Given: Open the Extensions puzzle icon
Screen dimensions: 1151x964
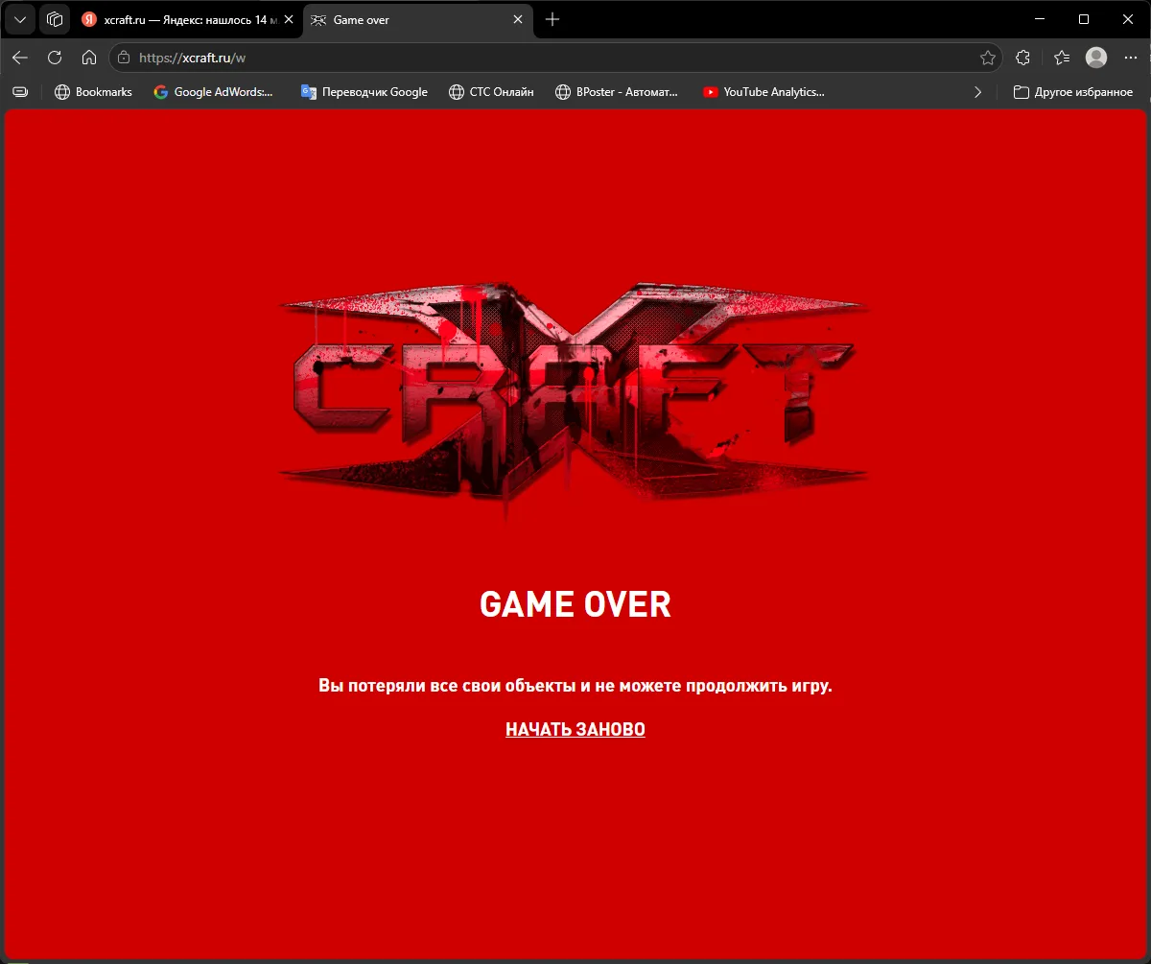Looking at the screenshot, I should coord(1022,58).
